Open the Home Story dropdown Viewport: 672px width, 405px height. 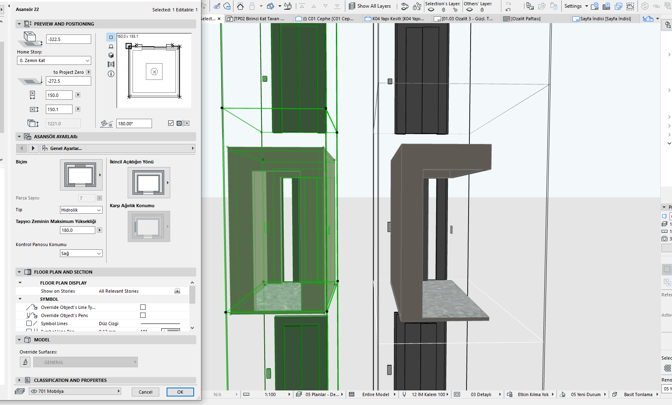pos(54,60)
